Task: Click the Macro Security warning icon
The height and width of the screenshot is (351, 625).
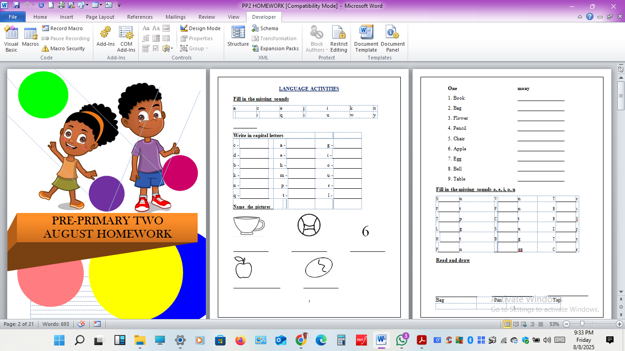Action: (45, 48)
